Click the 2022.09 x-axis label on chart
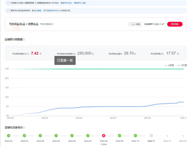 click(x=148, y=118)
